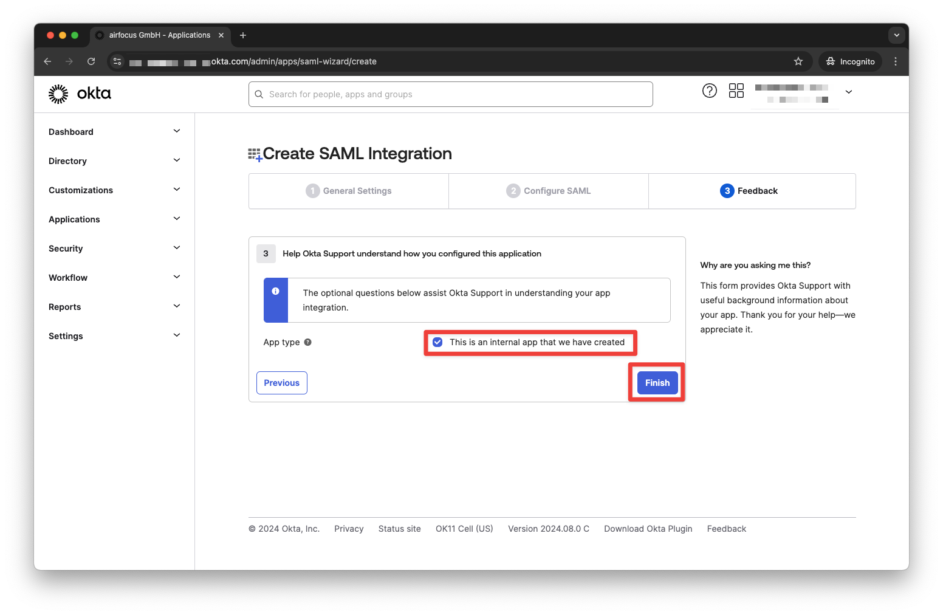The image size is (943, 615).
Task: Open a new browser tab with plus icon
Action: (x=243, y=35)
